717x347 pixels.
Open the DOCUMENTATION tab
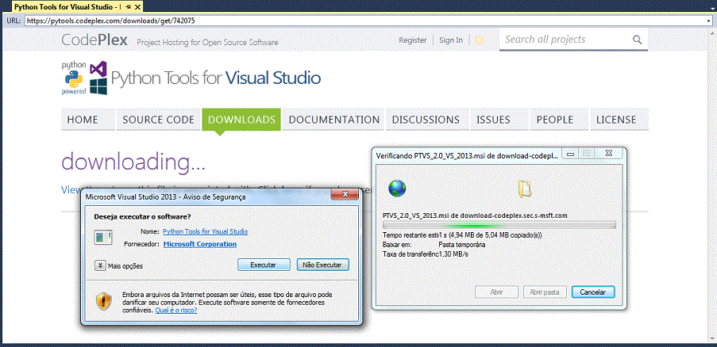(334, 120)
